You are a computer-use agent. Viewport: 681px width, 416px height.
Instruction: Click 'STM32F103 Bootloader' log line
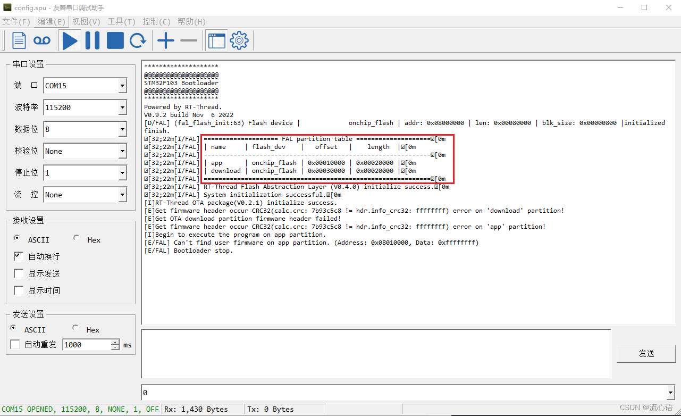(x=181, y=83)
